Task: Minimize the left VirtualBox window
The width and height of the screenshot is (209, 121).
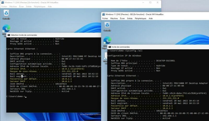Action: click(143, 2)
